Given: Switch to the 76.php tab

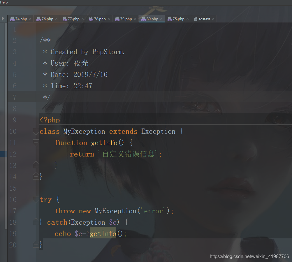Looking at the screenshot, I should pos(47,19).
